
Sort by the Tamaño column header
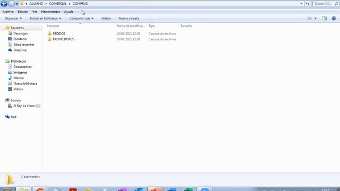186,26
